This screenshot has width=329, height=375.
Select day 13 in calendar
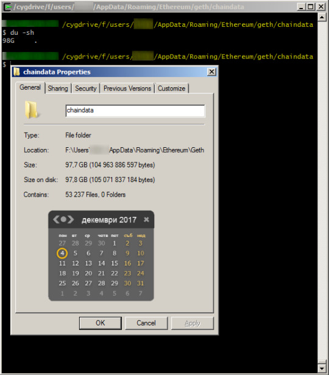click(88, 263)
